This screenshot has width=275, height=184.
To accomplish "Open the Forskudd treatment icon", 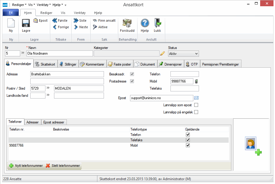I will (127, 23).
